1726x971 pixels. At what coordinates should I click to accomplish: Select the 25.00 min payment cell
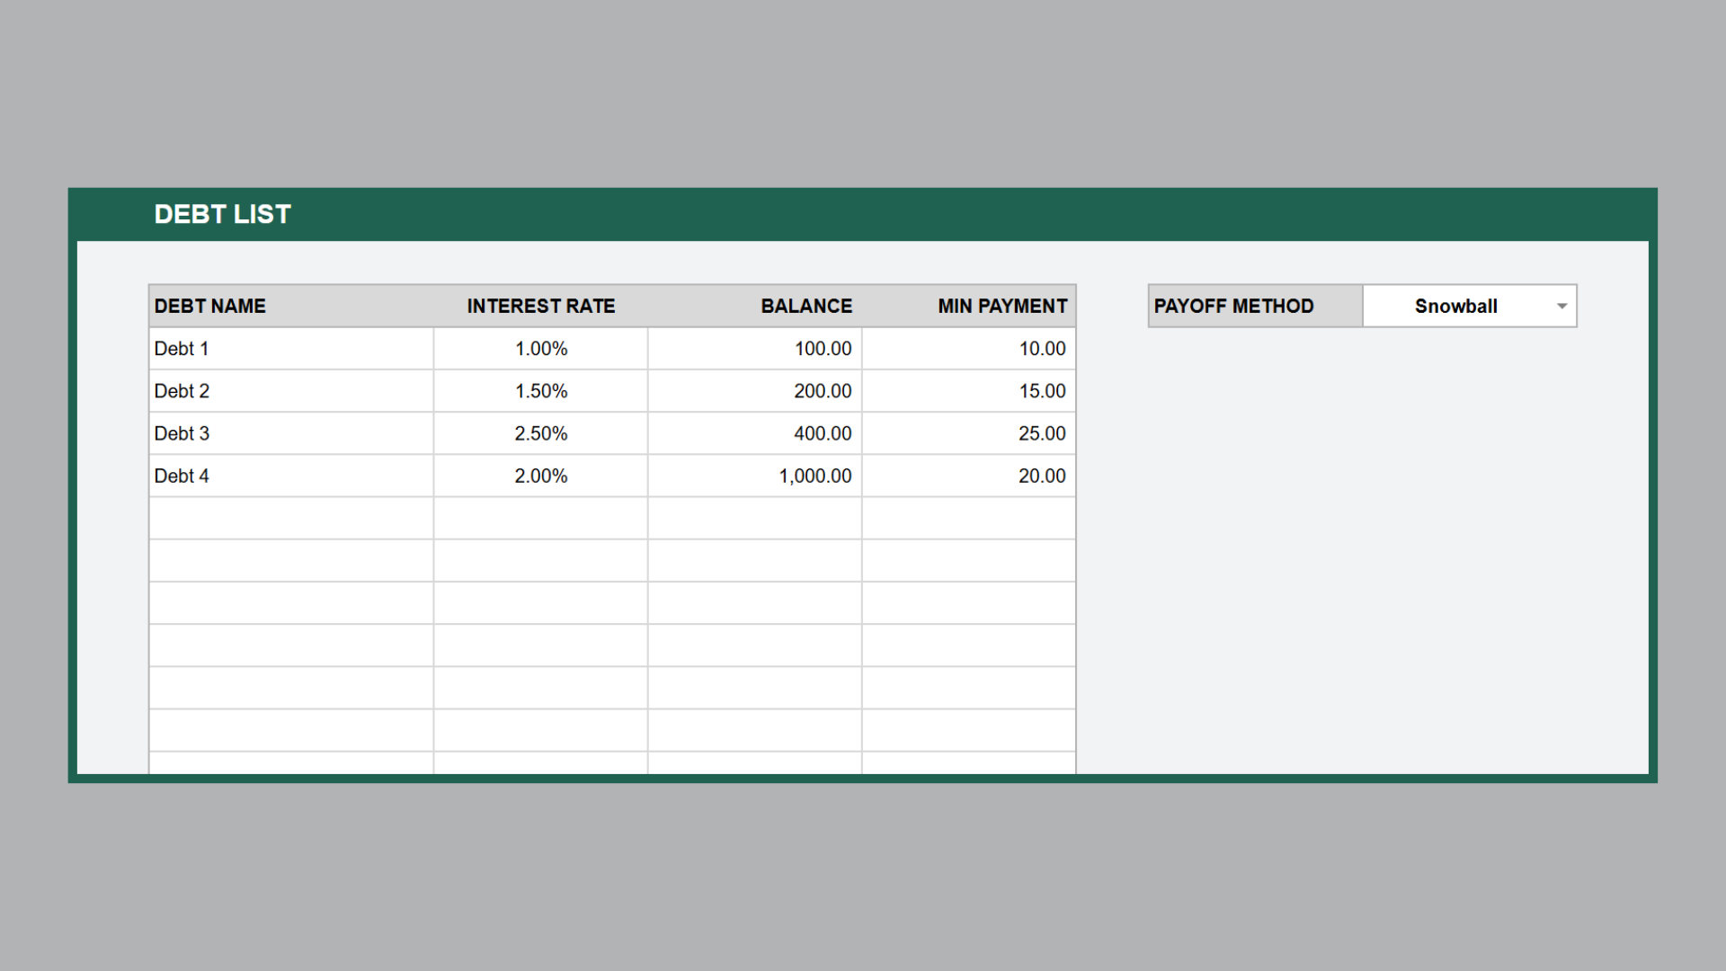pyautogui.click(x=968, y=433)
